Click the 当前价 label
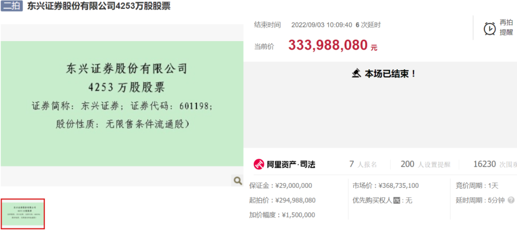The width and height of the screenshot is (517, 237). 264,46
